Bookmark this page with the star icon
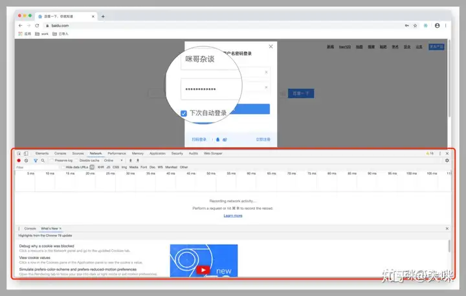 coord(415,25)
